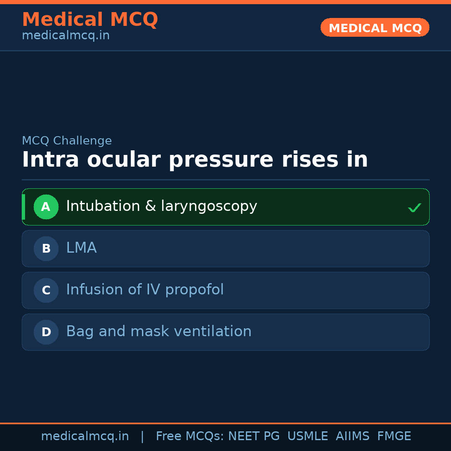Click the question "Intra ocular pressure rises in"
Viewport: 451px width, 451px height.
click(x=195, y=160)
